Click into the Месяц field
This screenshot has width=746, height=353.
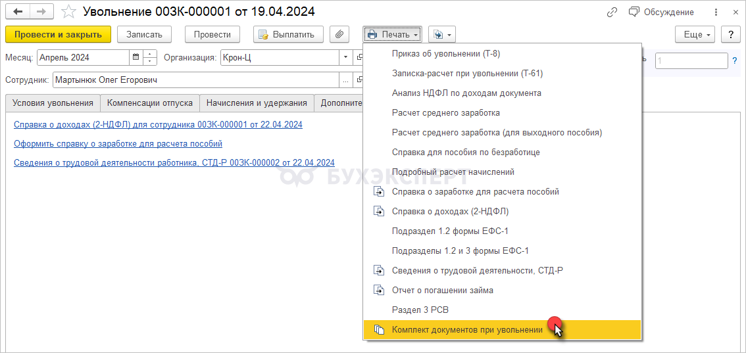(83, 58)
